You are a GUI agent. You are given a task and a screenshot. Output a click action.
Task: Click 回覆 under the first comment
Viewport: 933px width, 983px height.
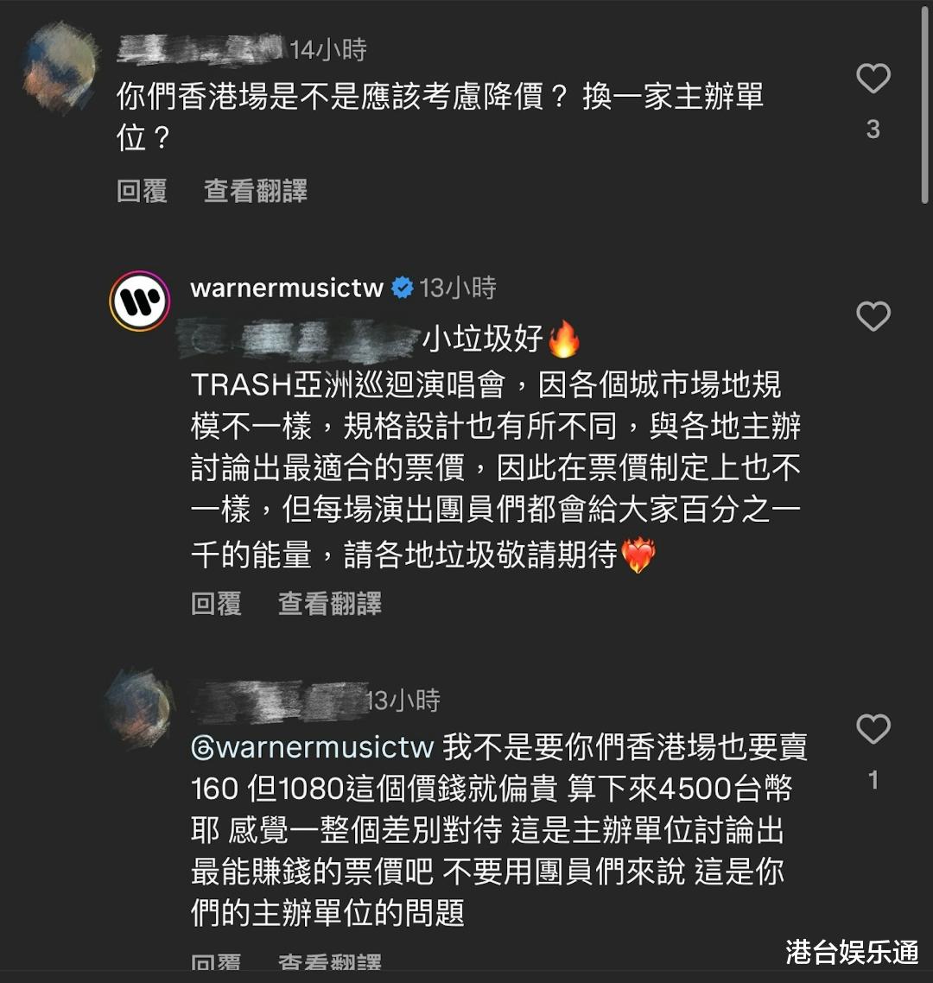[x=142, y=191]
